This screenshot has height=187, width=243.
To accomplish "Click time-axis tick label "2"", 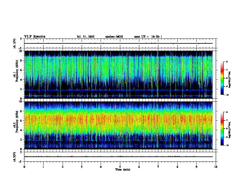I will point(63,167).
